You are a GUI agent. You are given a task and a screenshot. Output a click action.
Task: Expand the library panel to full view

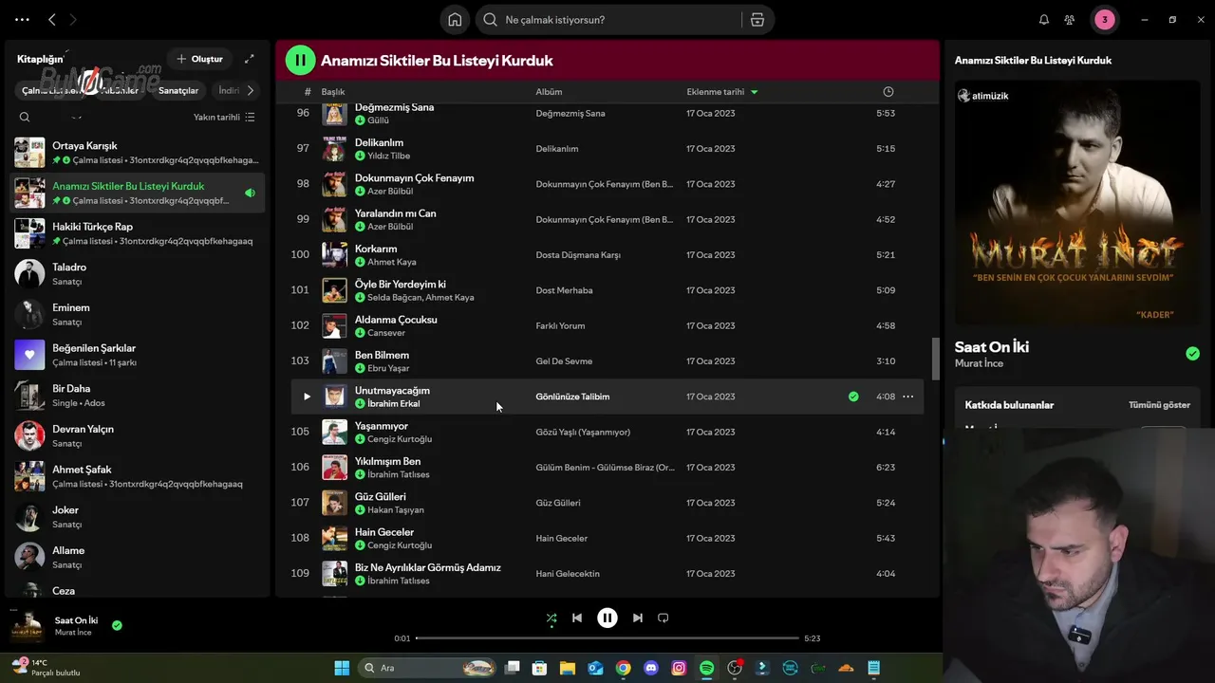click(x=249, y=59)
